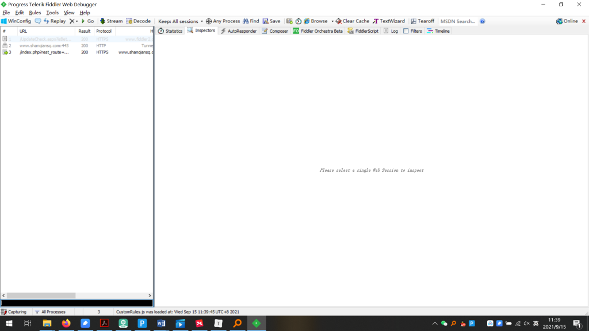Open Task View on the taskbar
589x331 pixels.
click(28, 323)
